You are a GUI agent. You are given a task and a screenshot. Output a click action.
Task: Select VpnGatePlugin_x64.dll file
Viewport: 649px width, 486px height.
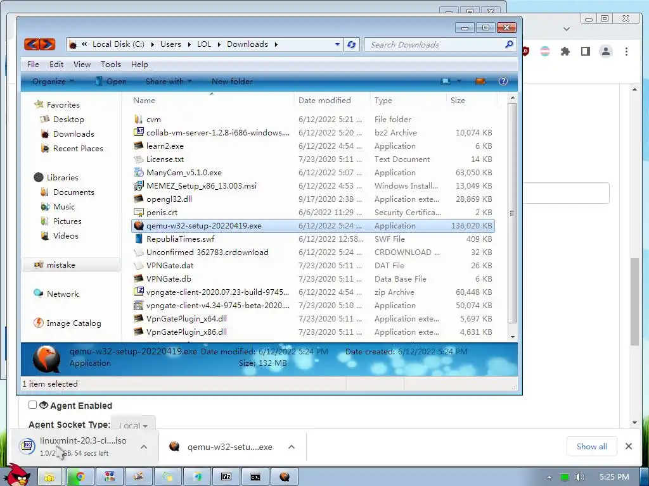[x=186, y=319]
